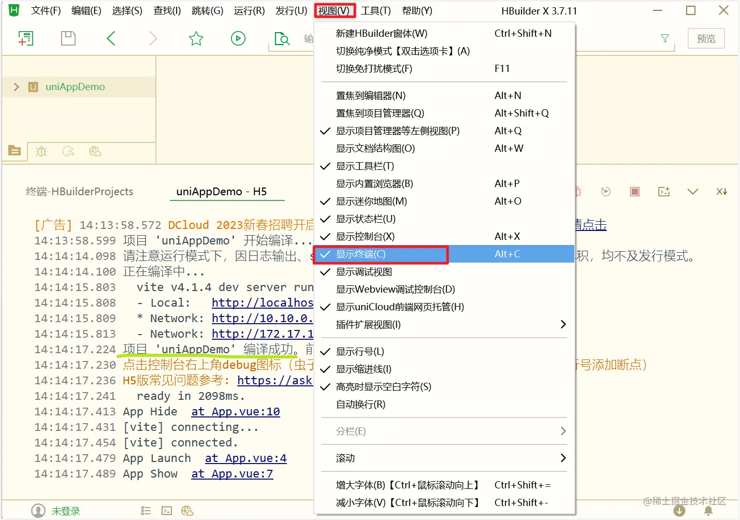The width and height of the screenshot is (740, 520).
Task: Click the console rerun play icon
Action: (x=606, y=192)
